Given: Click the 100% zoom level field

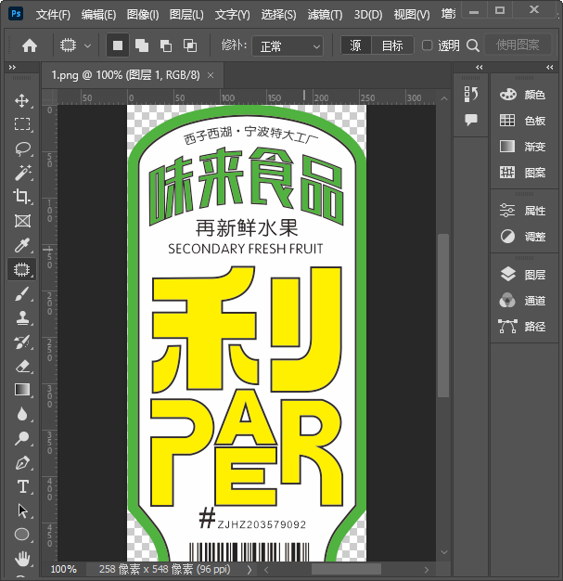Looking at the screenshot, I should coord(64,569).
